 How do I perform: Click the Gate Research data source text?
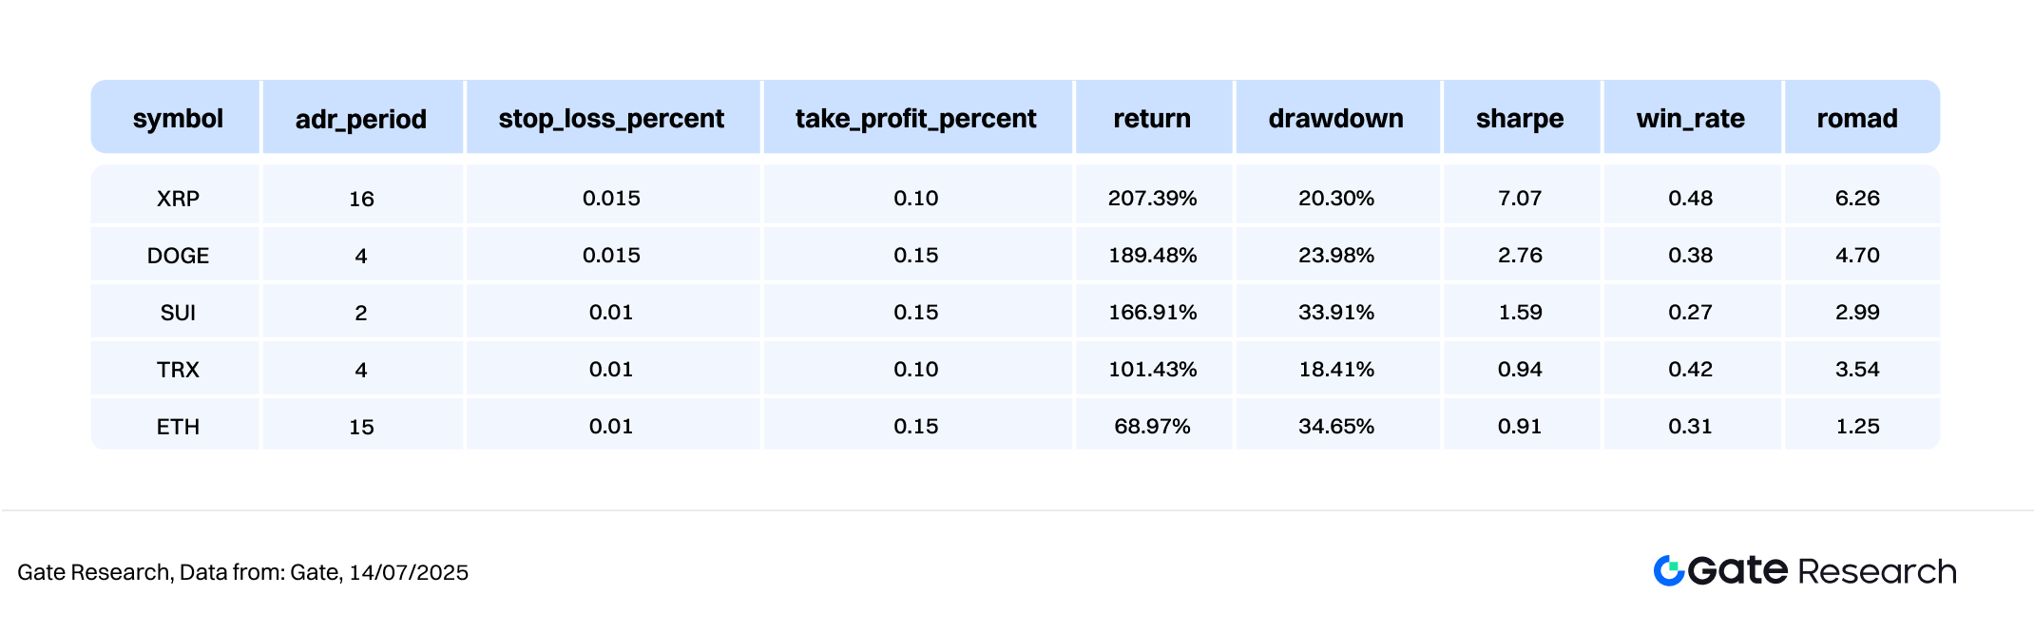click(243, 572)
